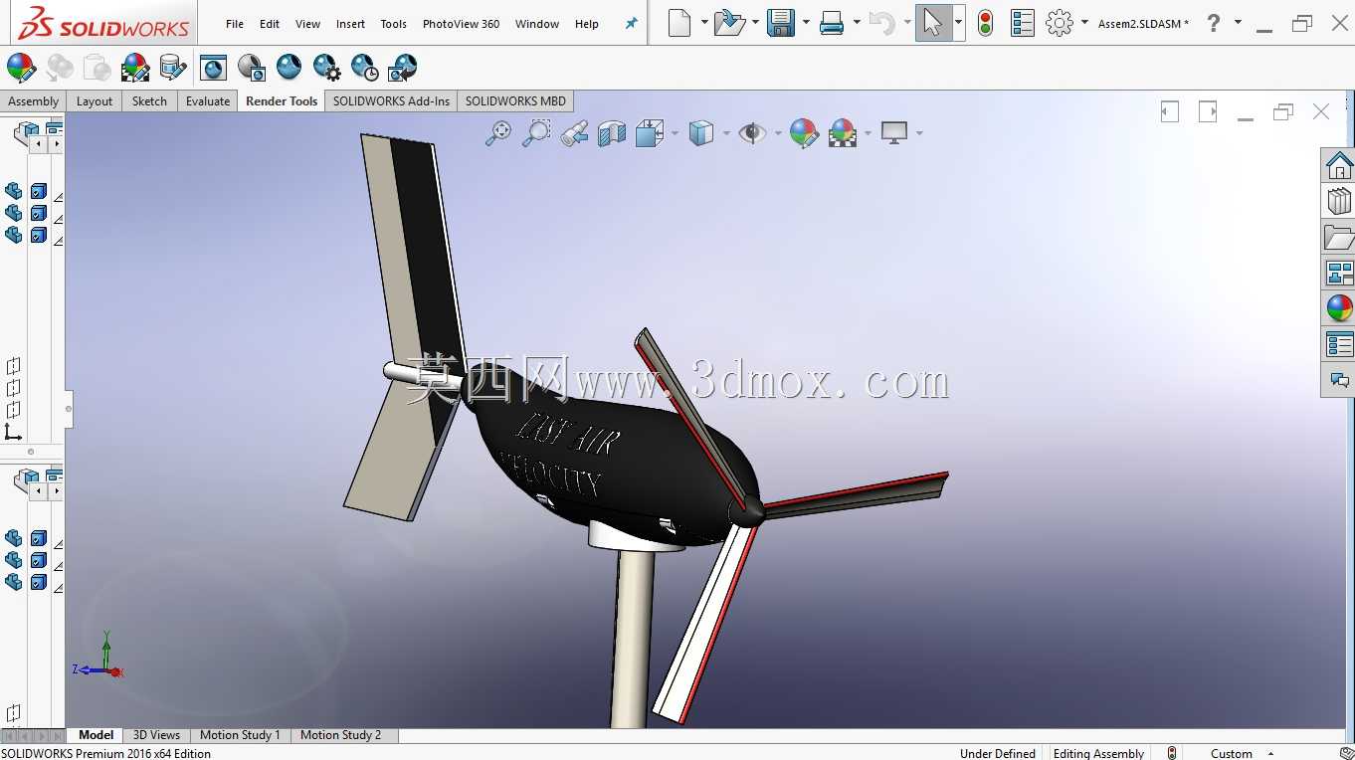The image size is (1355, 760).
Task: Start the Final Render tool
Action: coord(289,68)
